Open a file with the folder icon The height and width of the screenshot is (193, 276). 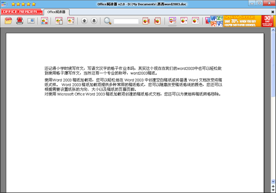point(8,21)
